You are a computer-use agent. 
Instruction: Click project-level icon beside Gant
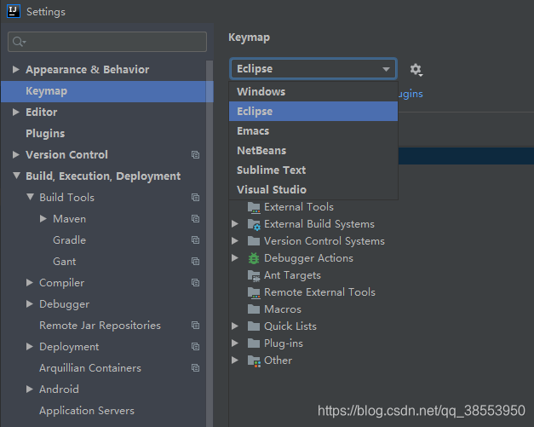[196, 262]
